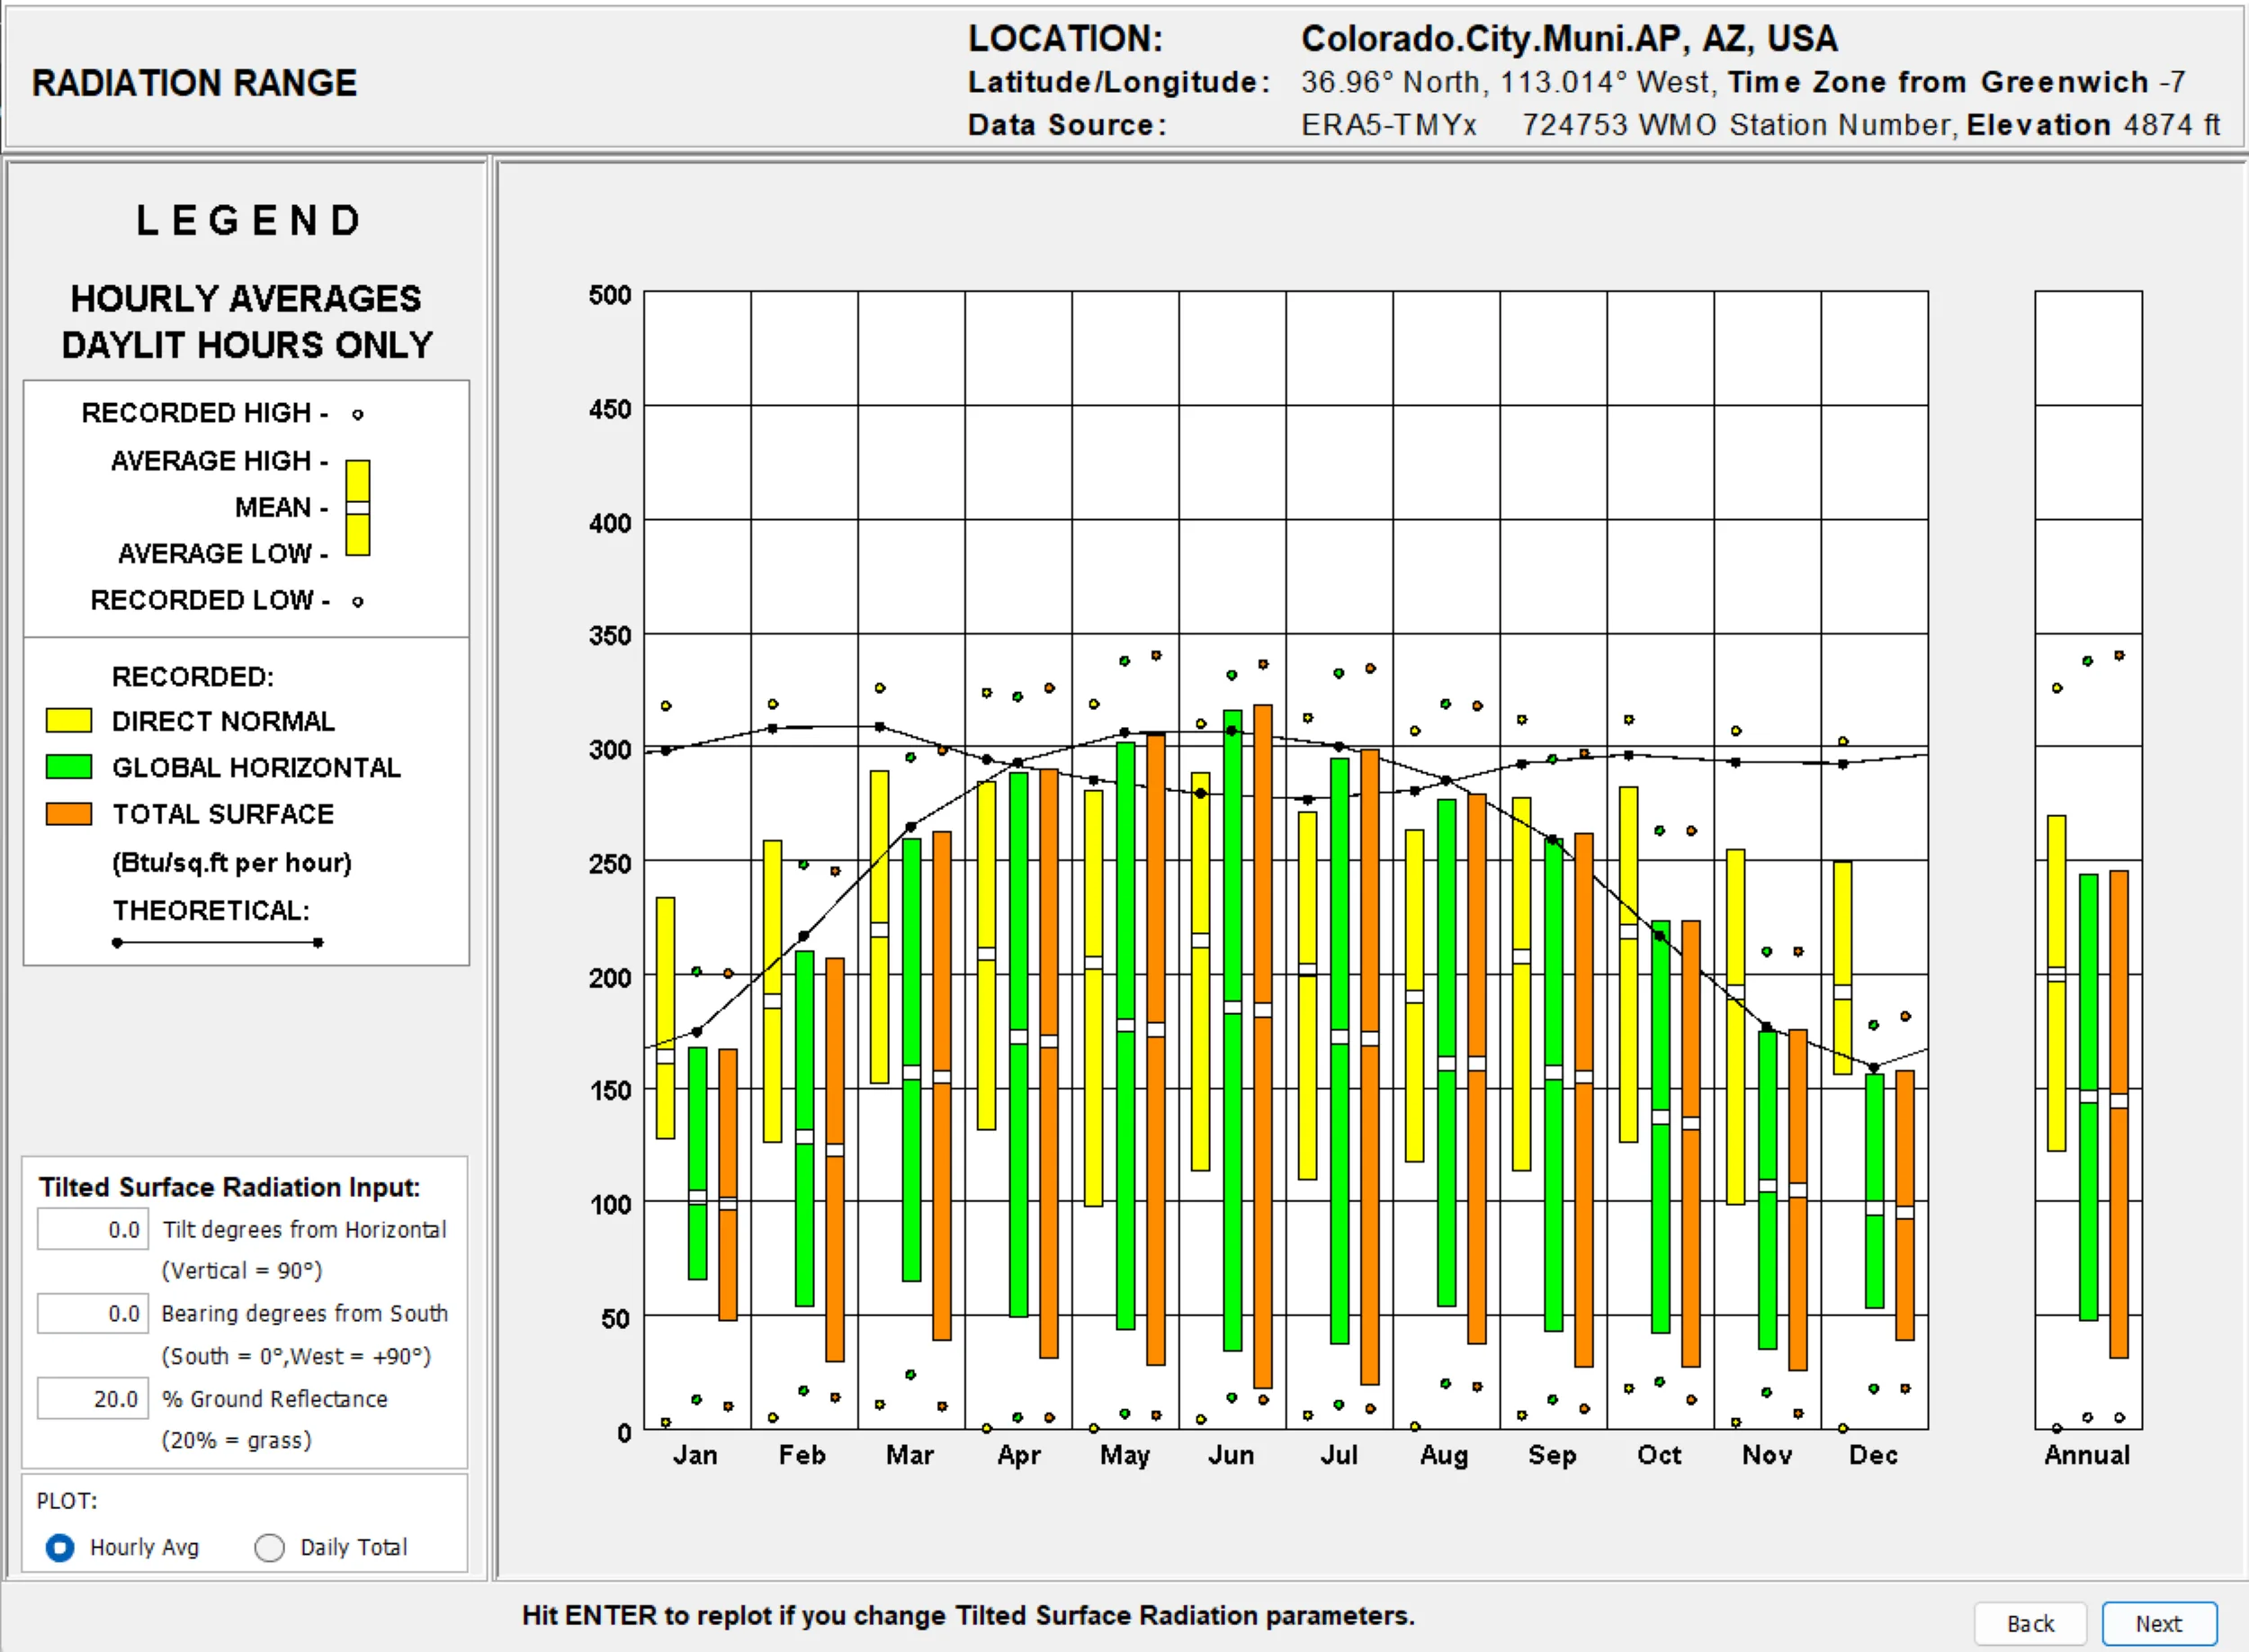Click the March orange Total Surface bar
The image size is (2249, 1652).
[x=942, y=1086]
